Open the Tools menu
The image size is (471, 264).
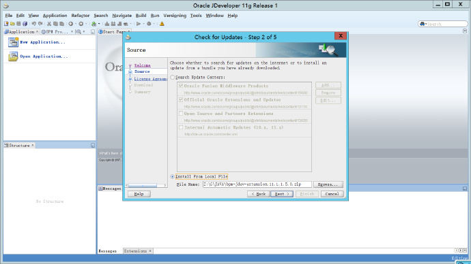[x=196, y=16]
